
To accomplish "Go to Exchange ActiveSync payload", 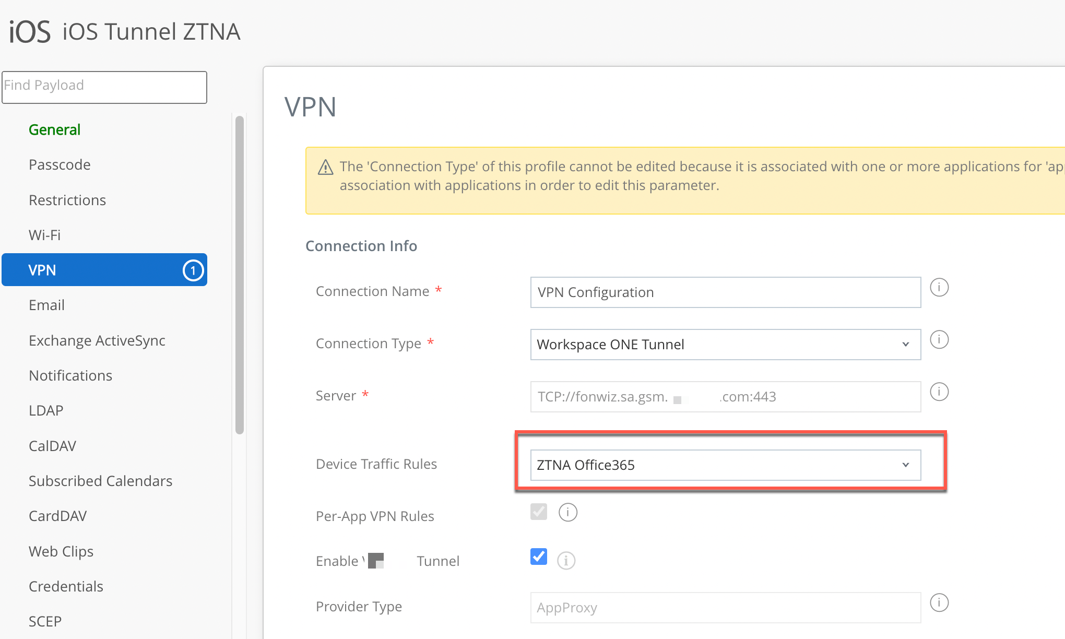I will (x=97, y=340).
